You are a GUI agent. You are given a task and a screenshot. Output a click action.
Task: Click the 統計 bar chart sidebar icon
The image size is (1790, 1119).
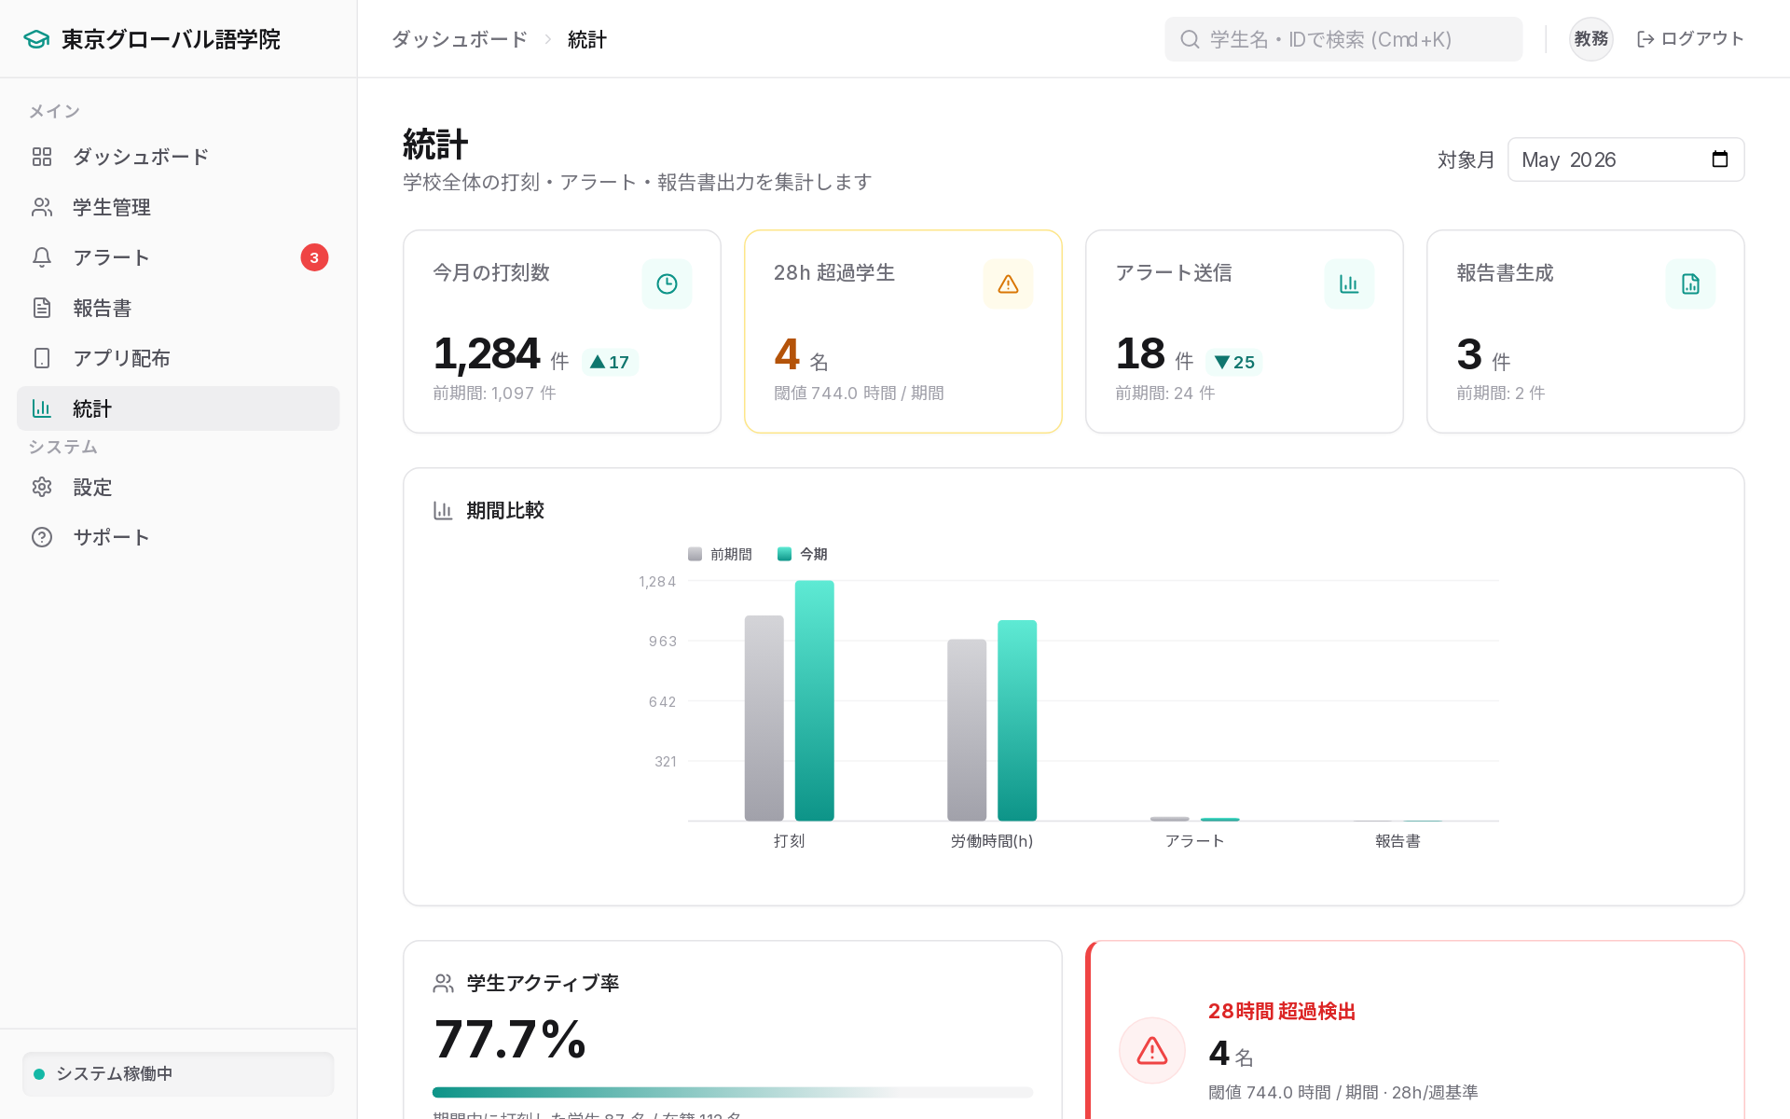(42, 408)
